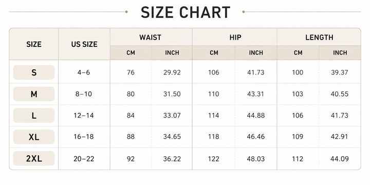Click length value 41.73 in L row
Image resolution: width=370 pixels, height=185 pixels.
point(339,116)
